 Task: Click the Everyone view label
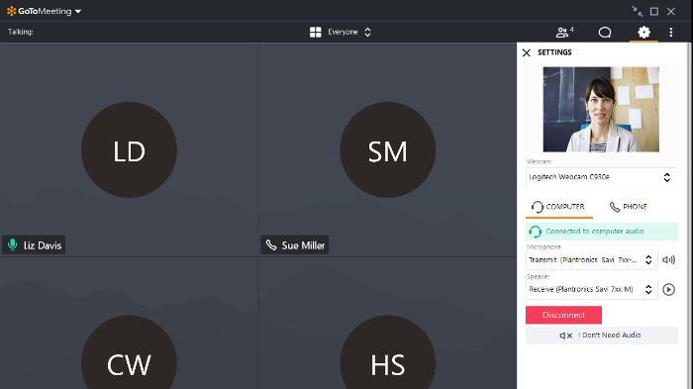pyautogui.click(x=343, y=32)
